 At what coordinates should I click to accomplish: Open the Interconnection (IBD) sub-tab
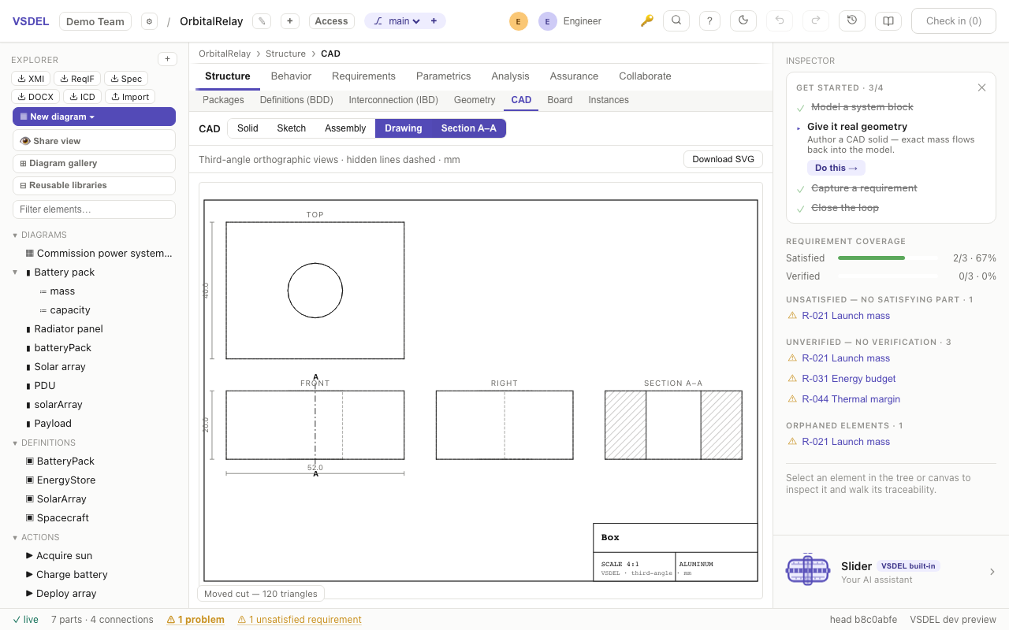click(393, 100)
